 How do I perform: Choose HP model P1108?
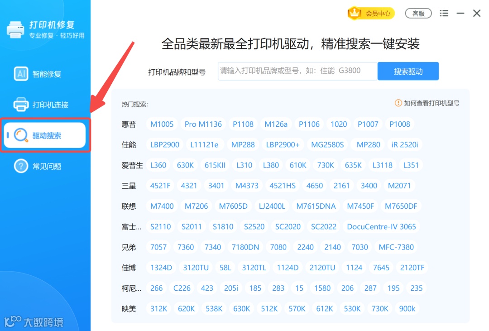point(243,124)
